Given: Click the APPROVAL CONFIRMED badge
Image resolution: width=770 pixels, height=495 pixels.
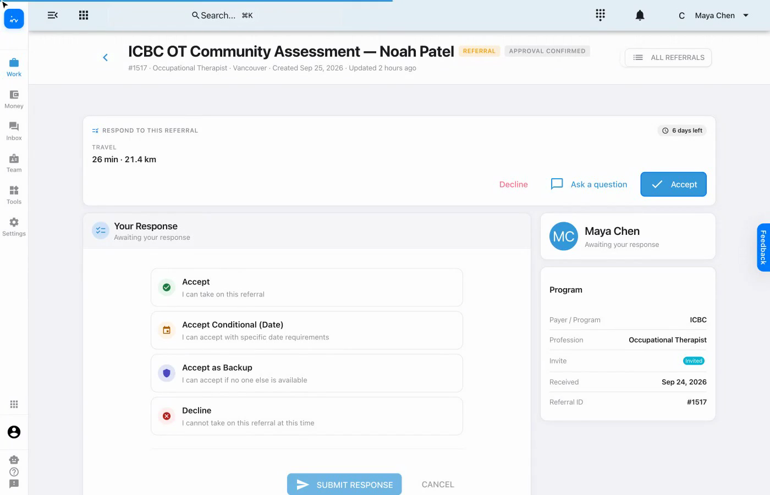Looking at the screenshot, I should [547, 51].
